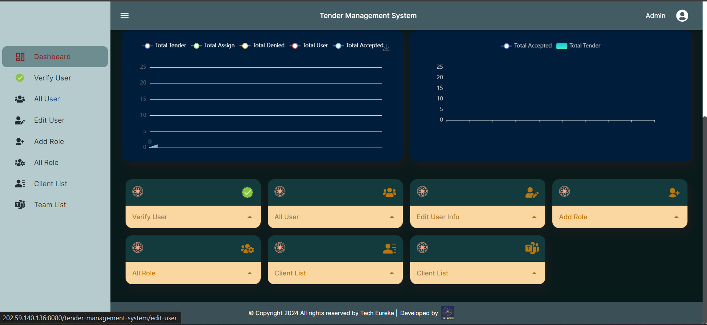Open Verify User in the sidebar menu
This screenshot has width=707, height=325.
point(55,78)
